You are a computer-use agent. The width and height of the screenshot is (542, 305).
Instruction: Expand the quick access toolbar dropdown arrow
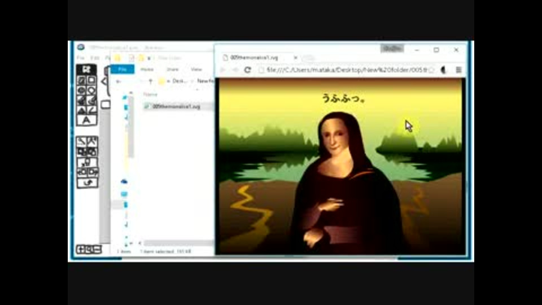tap(149, 58)
